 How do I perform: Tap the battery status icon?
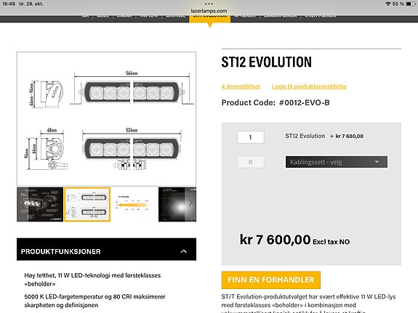[x=410, y=4]
